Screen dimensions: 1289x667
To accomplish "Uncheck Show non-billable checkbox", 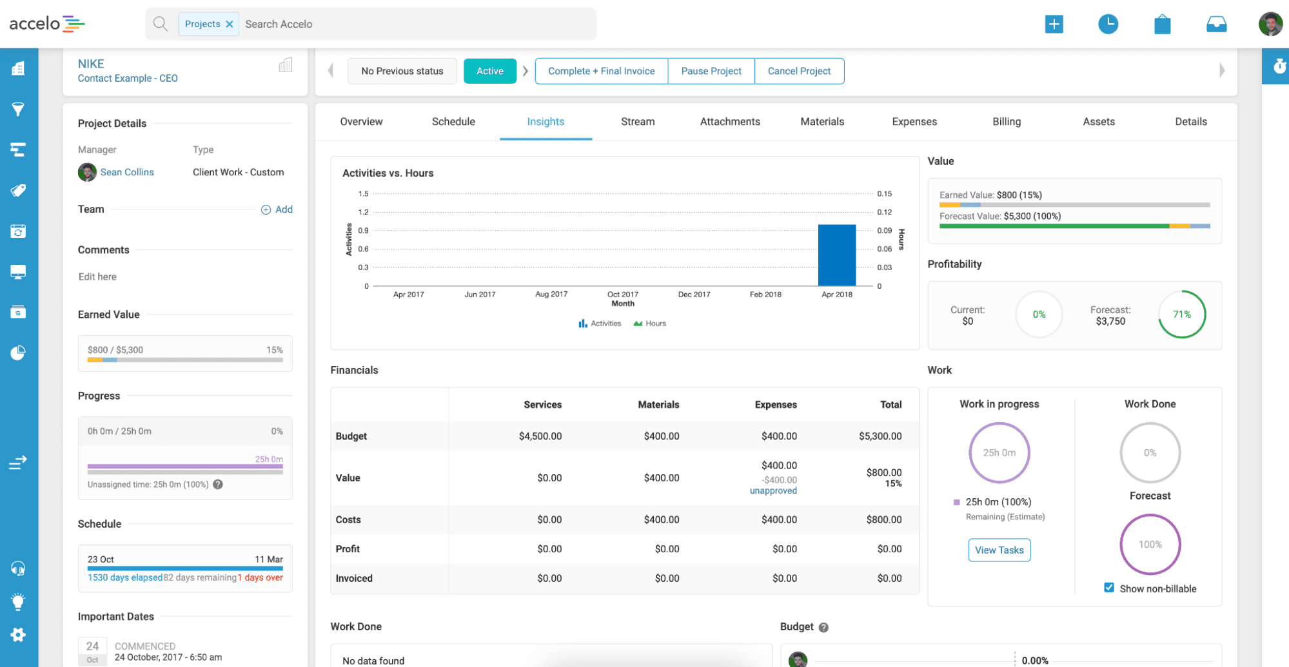I will click(x=1109, y=588).
